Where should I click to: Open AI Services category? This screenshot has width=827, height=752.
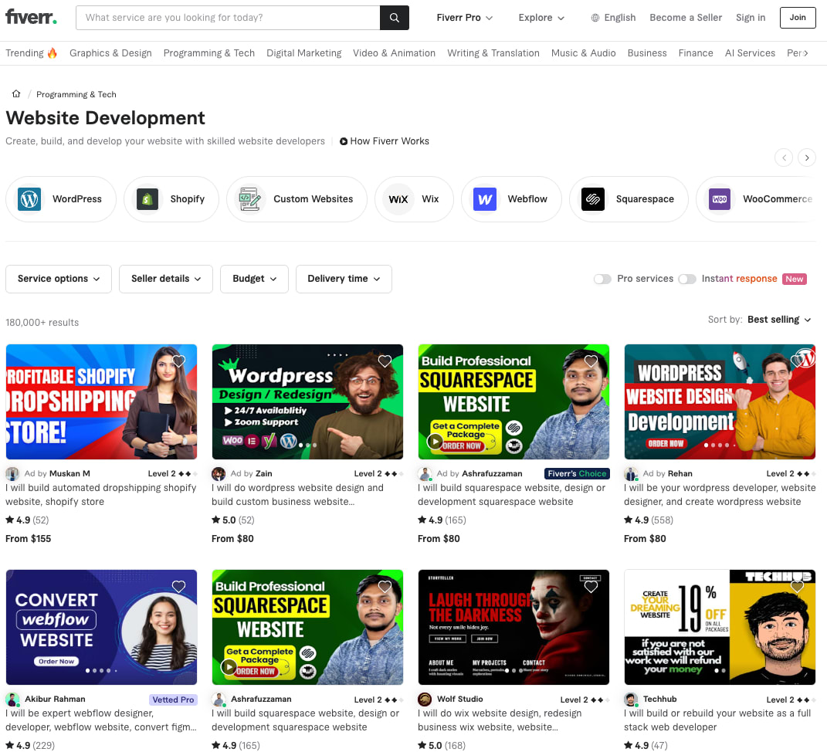[750, 53]
